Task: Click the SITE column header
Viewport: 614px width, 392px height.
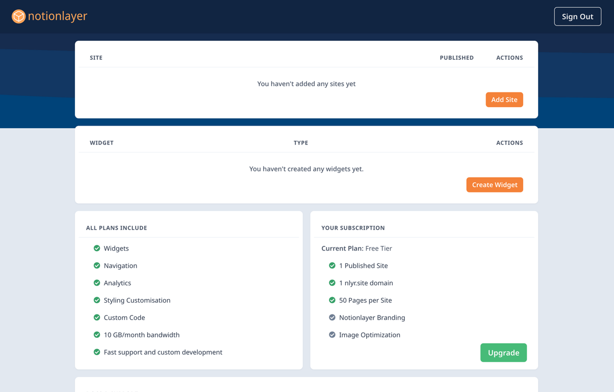Action: (x=96, y=58)
